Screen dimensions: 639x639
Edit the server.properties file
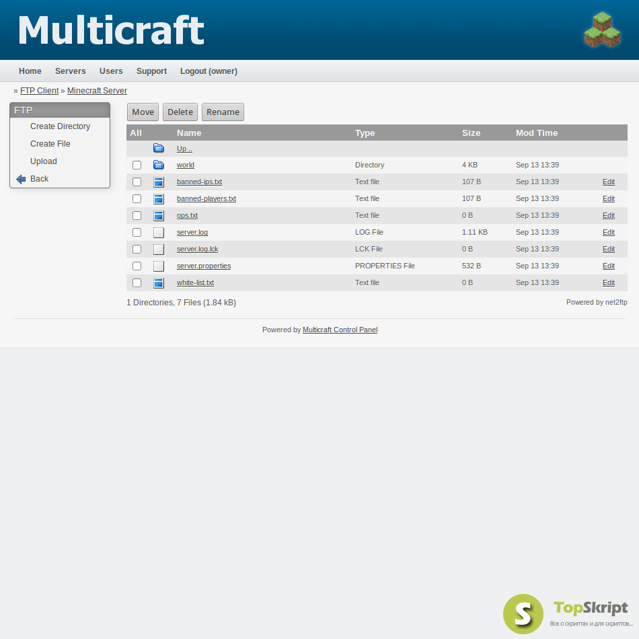pyautogui.click(x=609, y=266)
